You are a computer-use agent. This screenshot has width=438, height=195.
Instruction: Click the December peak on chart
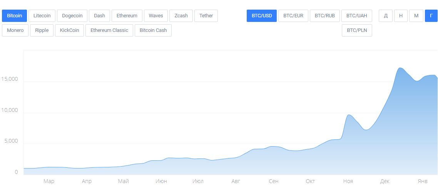click(400, 68)
